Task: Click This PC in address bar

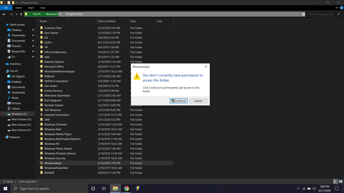Action: click(x=37, y=14)
